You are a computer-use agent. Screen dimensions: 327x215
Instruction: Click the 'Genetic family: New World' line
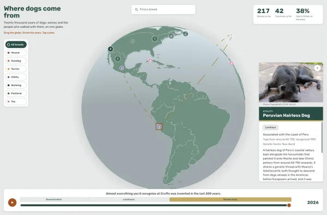[279, 144]
